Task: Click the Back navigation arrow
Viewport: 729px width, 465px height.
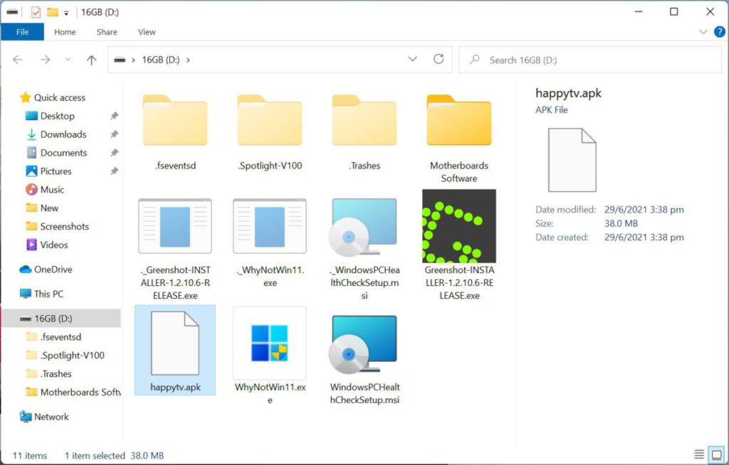Action: 18,60
